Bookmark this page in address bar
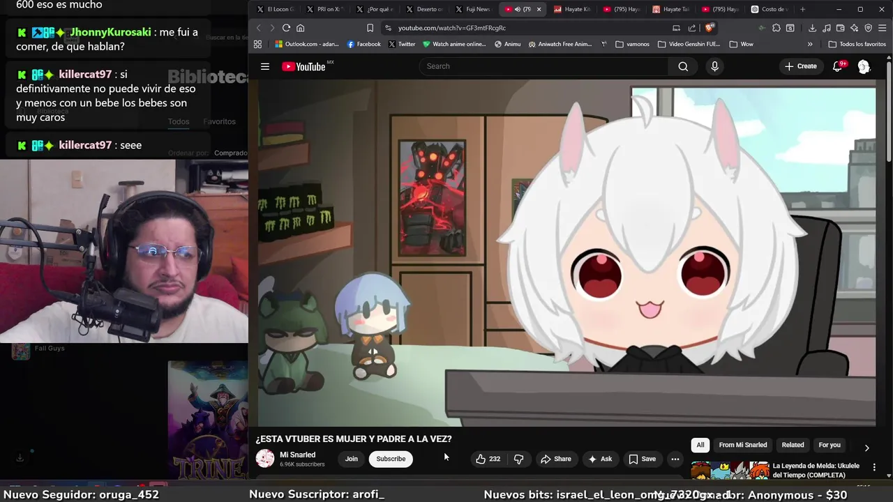The width and height of the screenshot is (893, 502). [370, 28]
